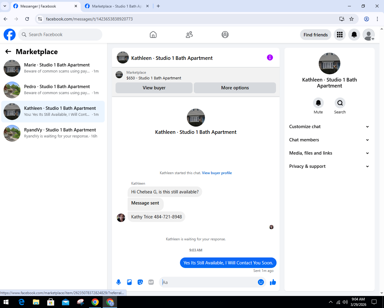Viewport: 384px width, 308px height.
Task: Switch to the Messenger | Facebook tab
Action: click(x=45, y=6)
